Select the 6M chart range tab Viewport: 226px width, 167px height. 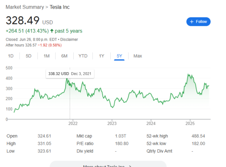64,56
